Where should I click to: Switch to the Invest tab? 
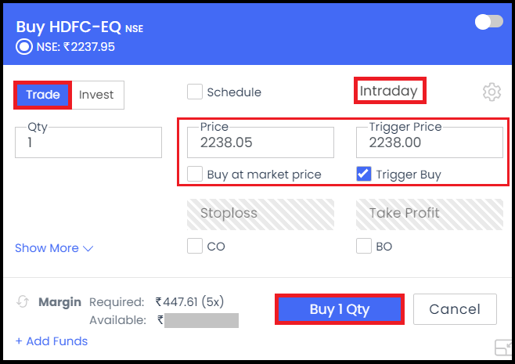tap(96, 95)
